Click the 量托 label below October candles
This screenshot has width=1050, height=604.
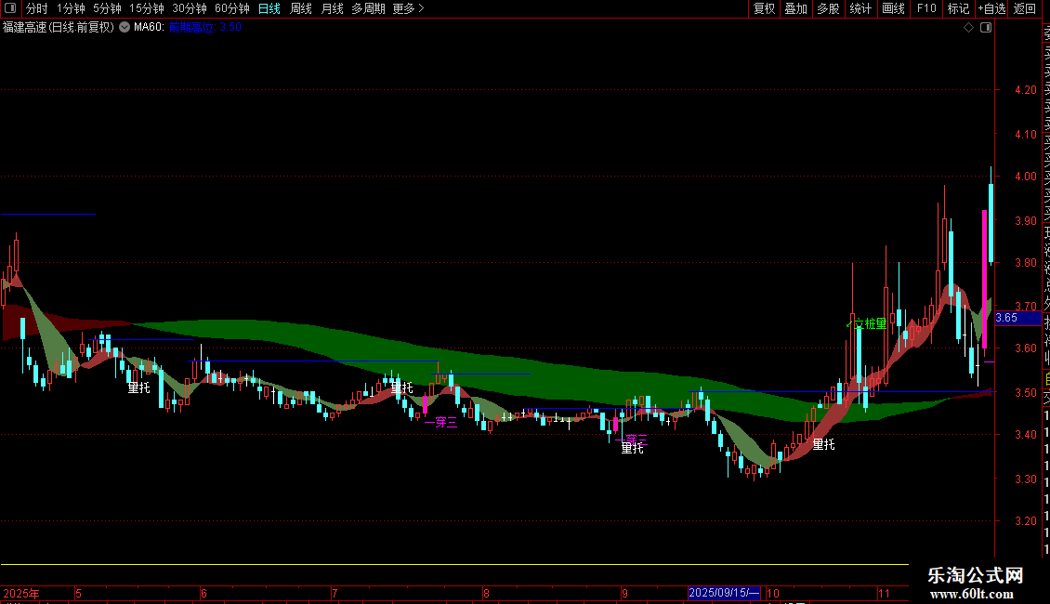pos(823,444)
